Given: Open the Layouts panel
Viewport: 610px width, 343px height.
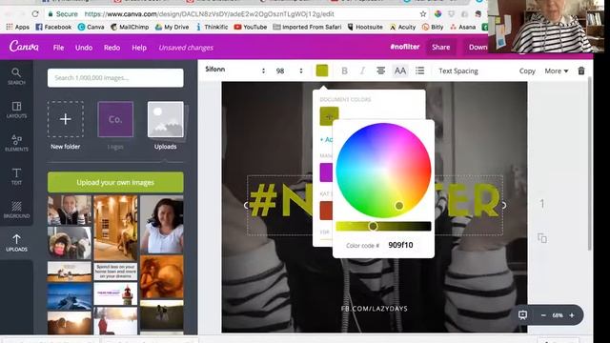Looking at the screenshot, I should coord(16,110).
